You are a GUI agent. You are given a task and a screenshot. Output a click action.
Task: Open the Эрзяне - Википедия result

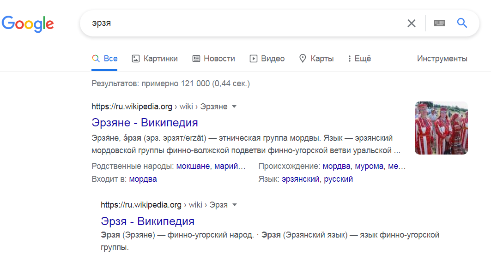(145, 123)
